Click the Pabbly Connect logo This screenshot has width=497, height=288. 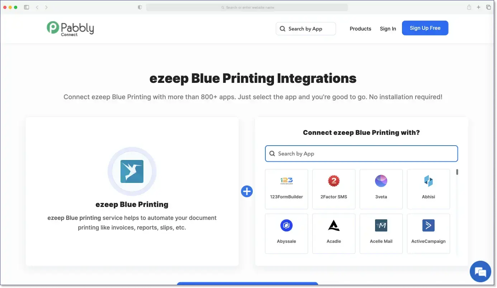(x=70, y=28)
